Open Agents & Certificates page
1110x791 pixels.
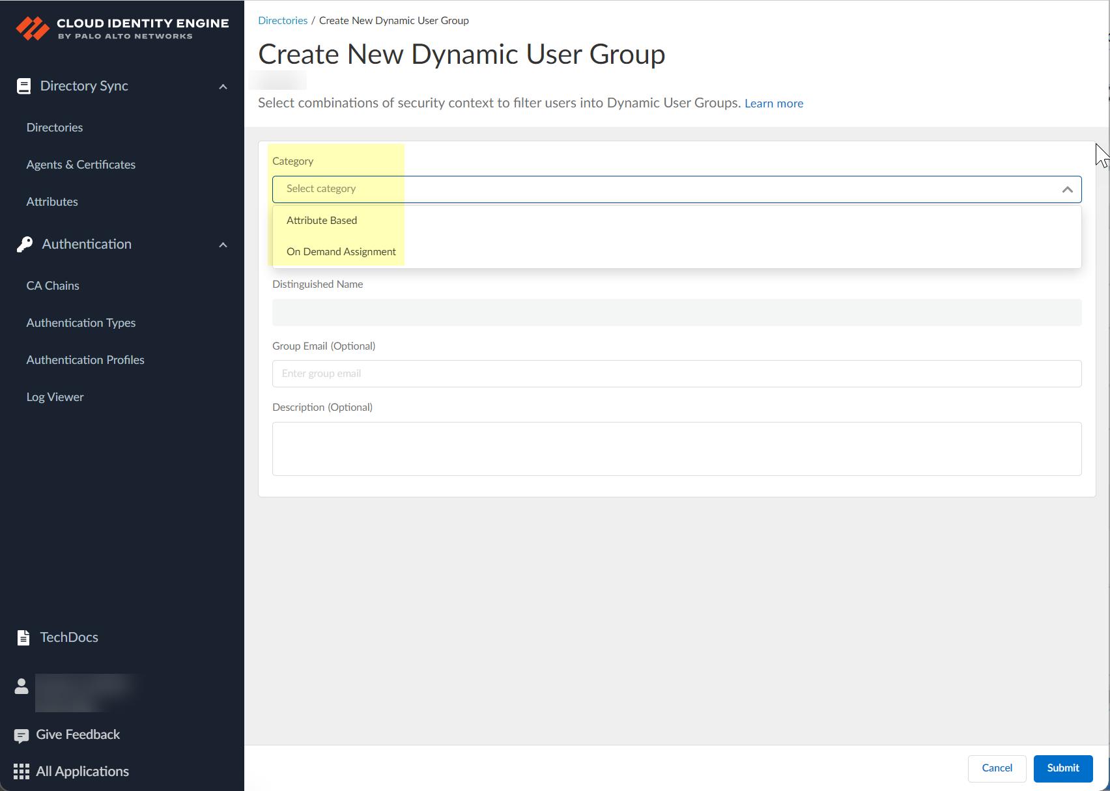(x=81, y=165)
